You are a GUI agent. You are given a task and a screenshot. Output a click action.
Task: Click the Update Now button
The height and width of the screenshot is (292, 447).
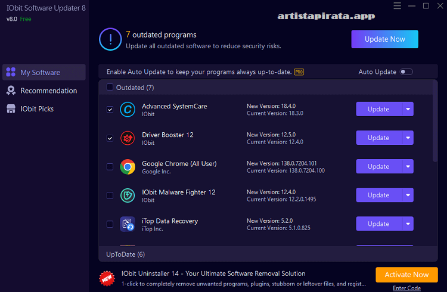384,39
